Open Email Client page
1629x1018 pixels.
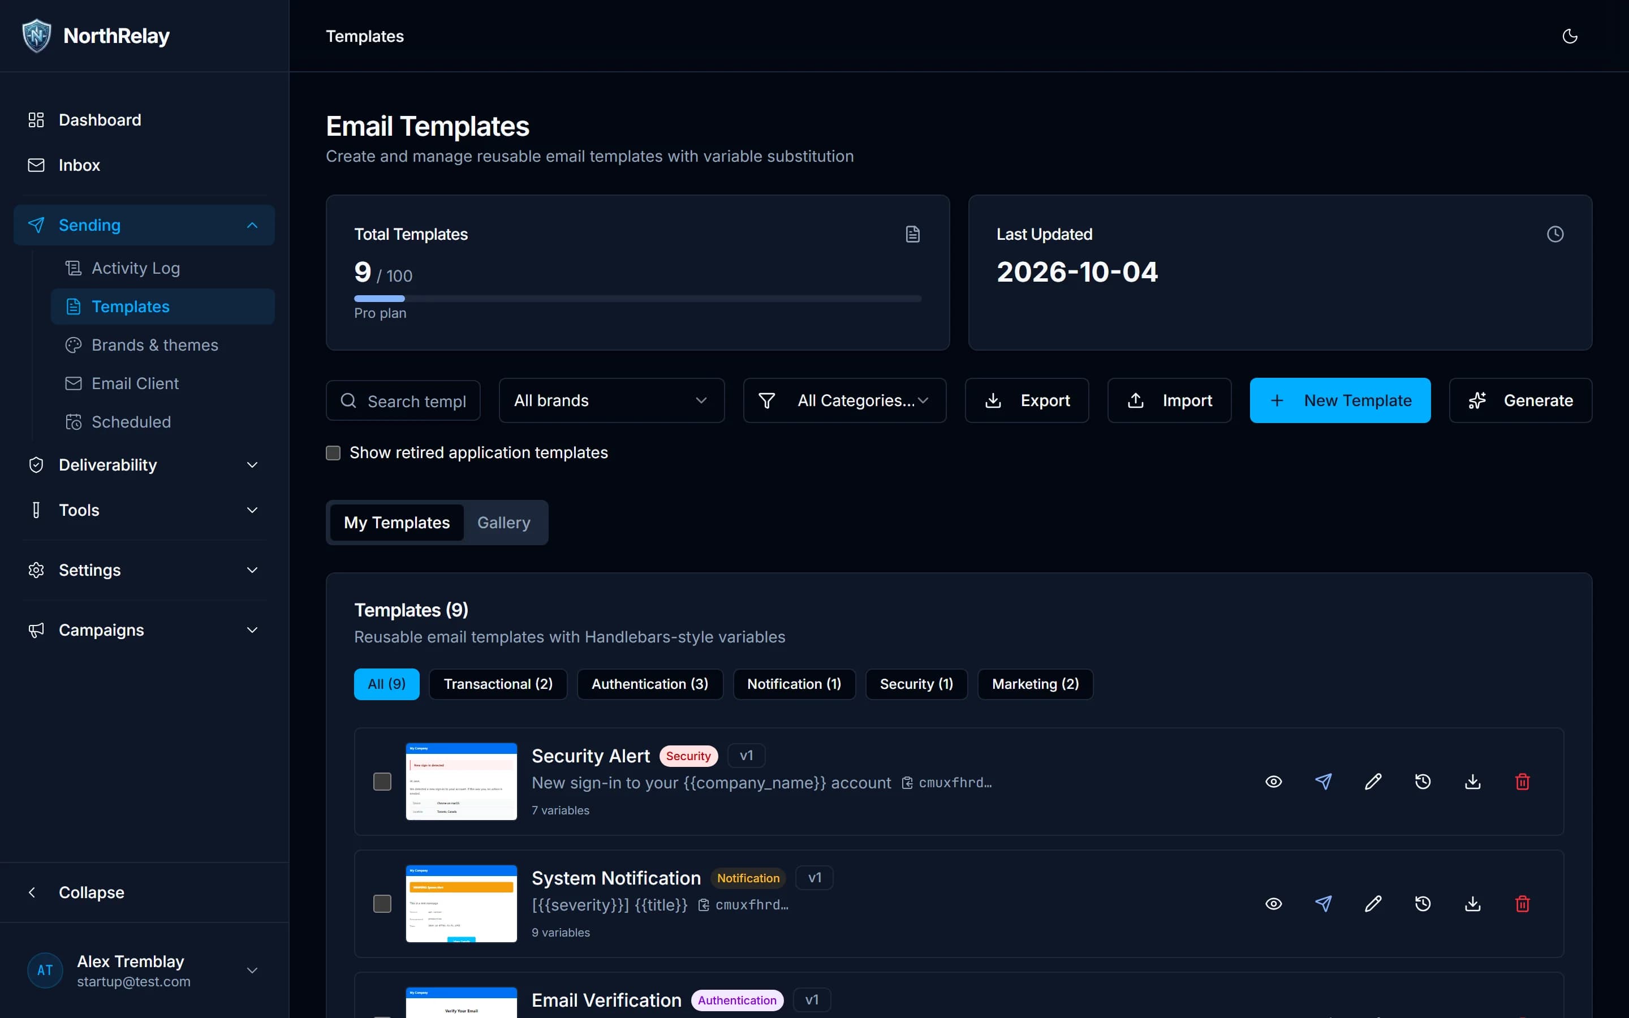[162, 383]
